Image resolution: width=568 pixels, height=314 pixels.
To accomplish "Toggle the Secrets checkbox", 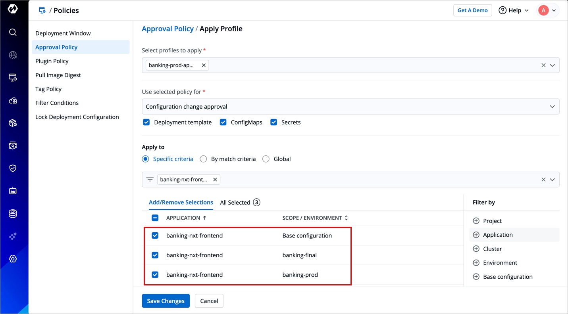I will (273, 123).
